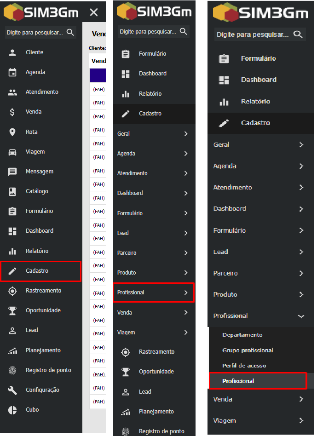Click the Cadastro pencil icon in middle sidebar

pos(126,114)
